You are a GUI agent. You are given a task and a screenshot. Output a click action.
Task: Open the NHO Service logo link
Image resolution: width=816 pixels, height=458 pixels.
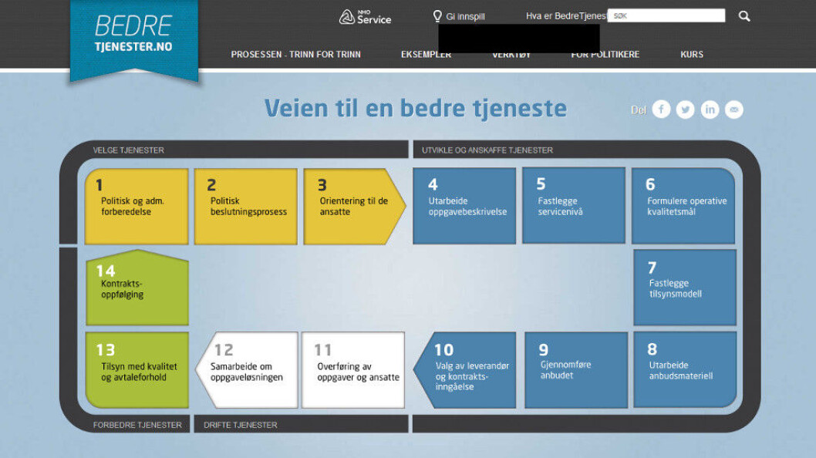click(x=366, y=17)
